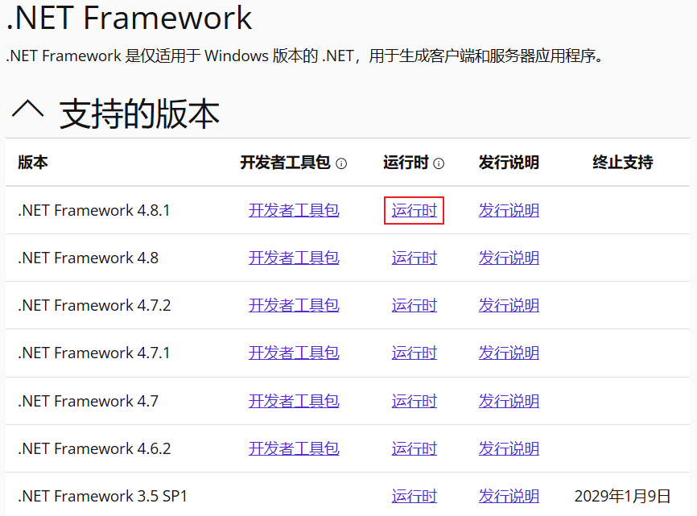Open 运行时 link for .NET Framework 3.5 SP1

(414, 496)
